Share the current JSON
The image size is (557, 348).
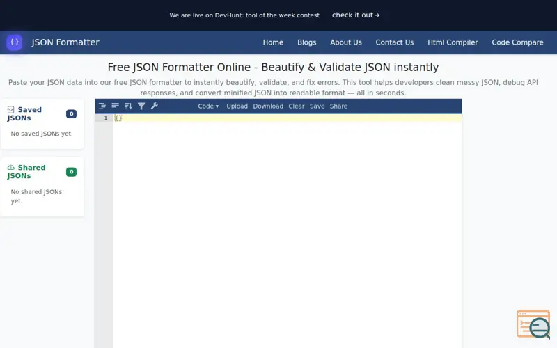tap(338, 106)
